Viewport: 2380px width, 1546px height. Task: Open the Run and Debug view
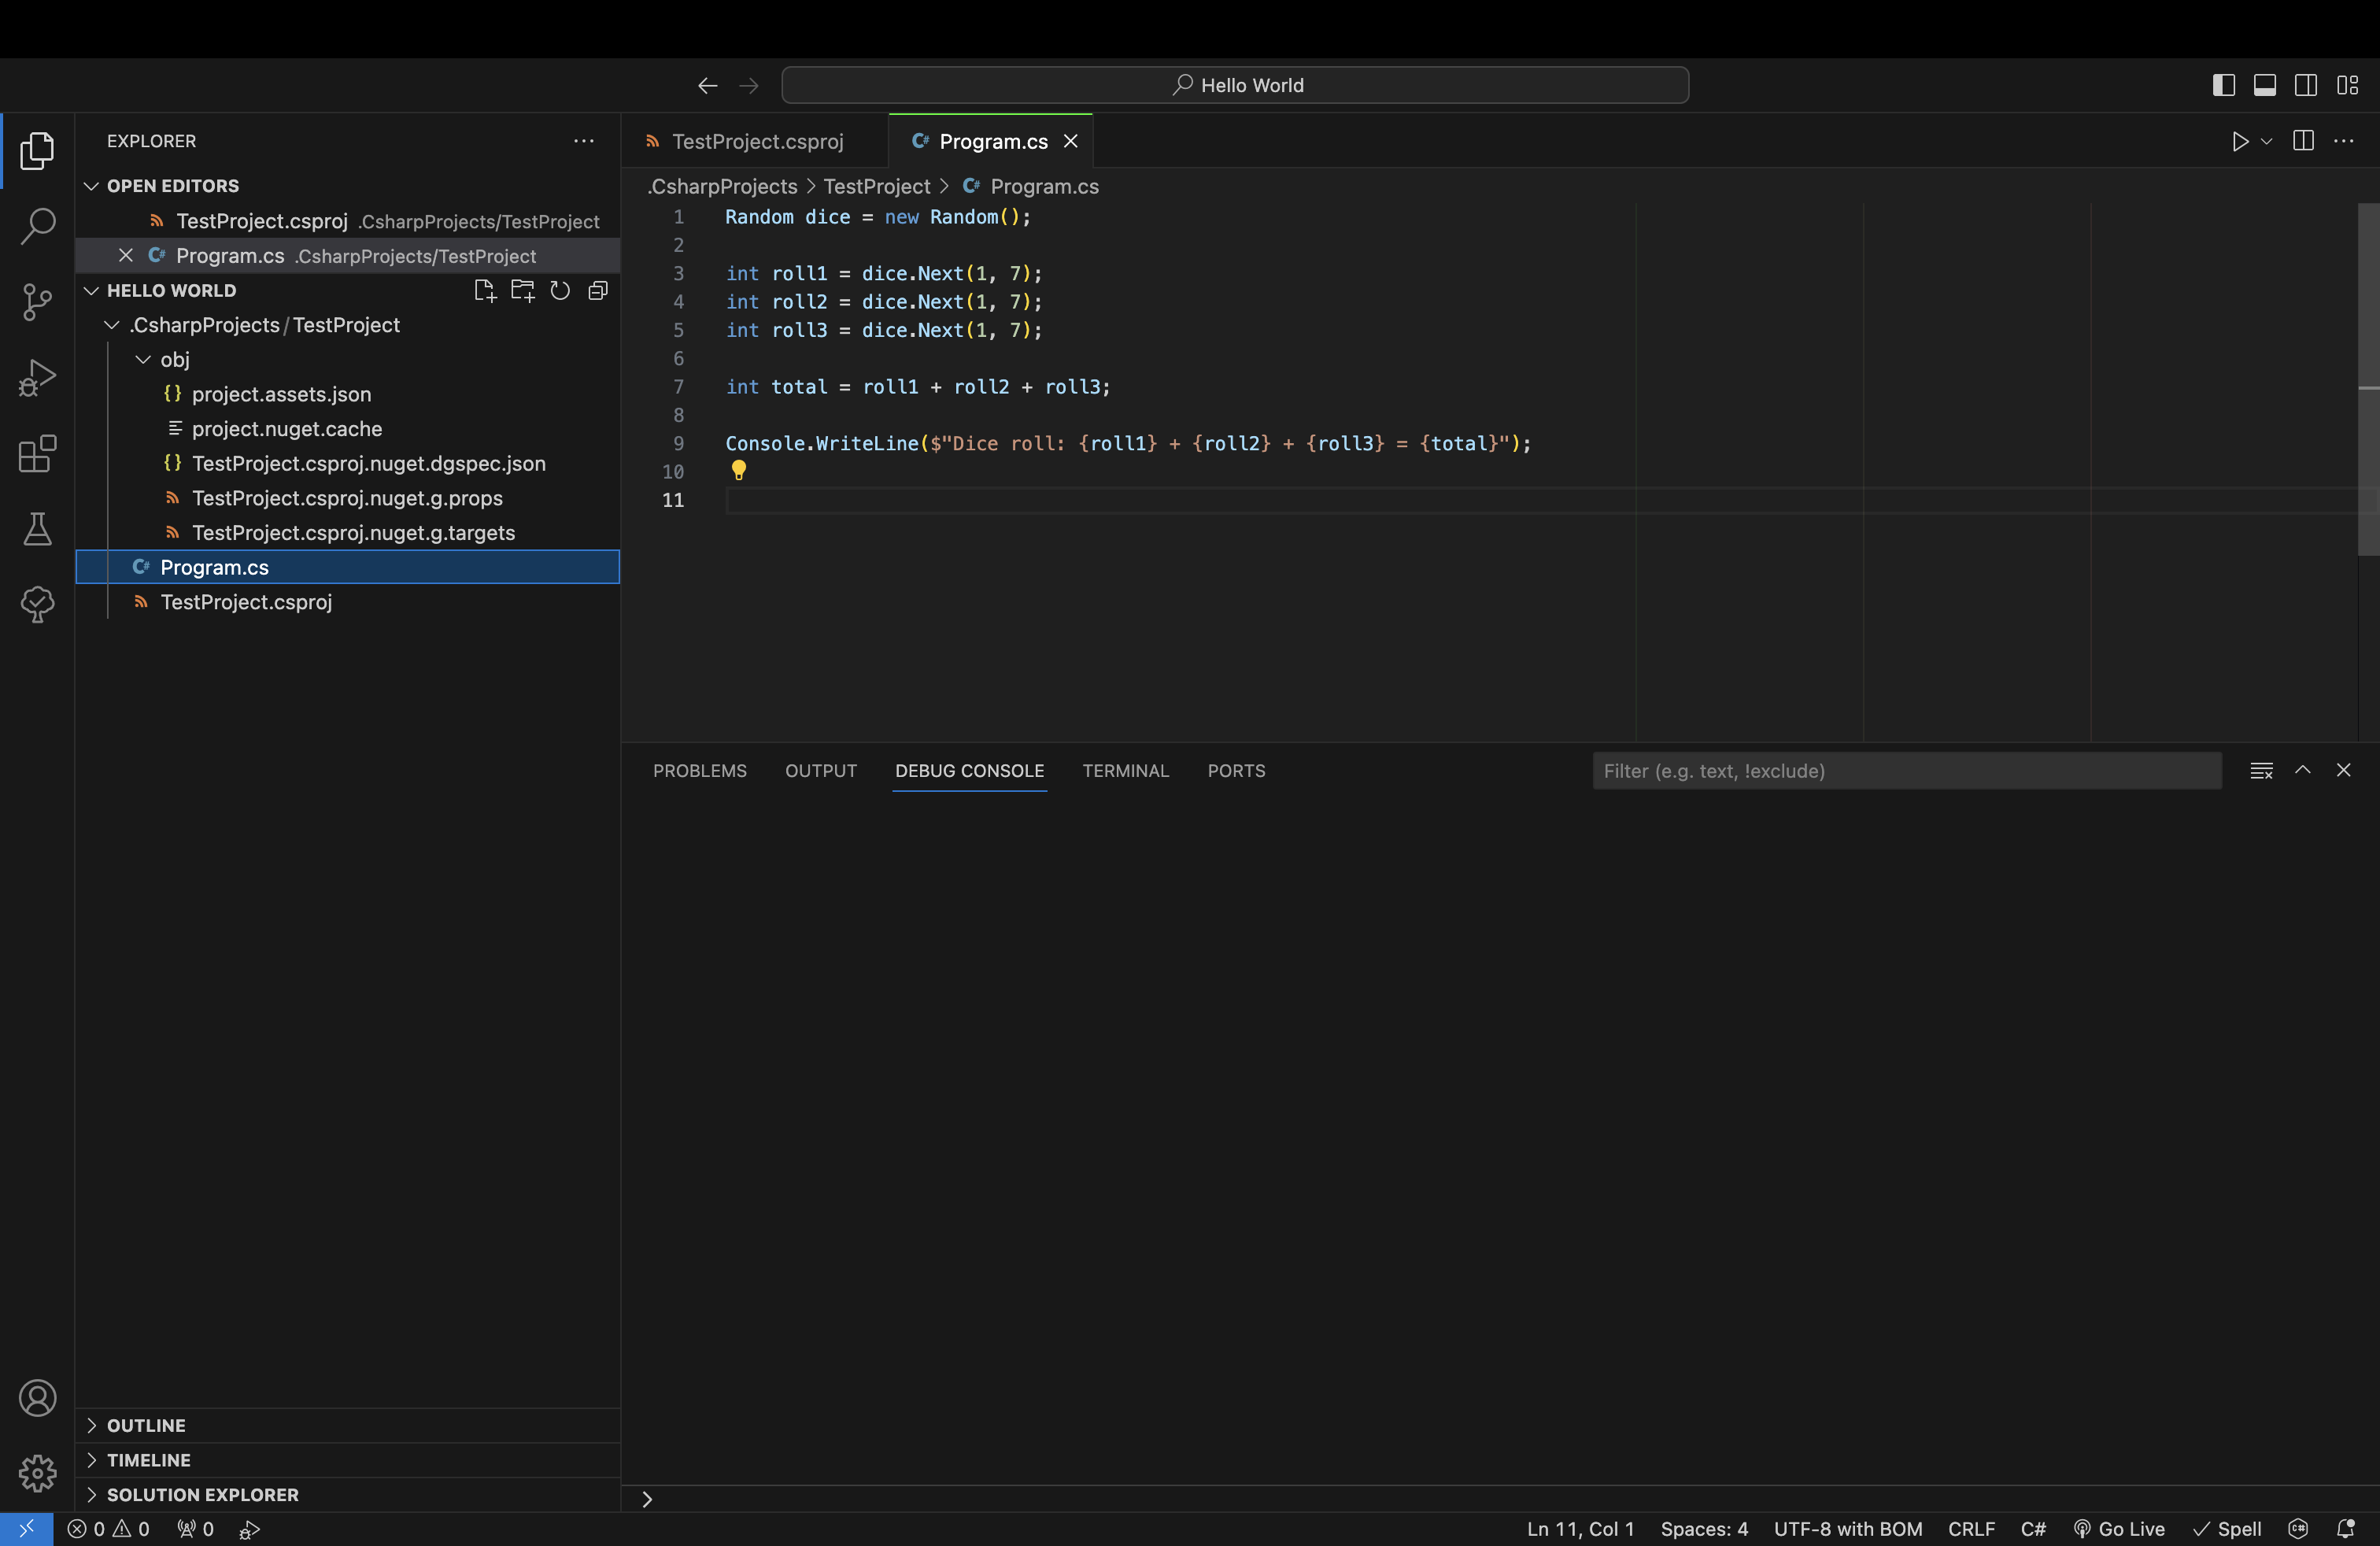pyautogui.click(x=37, y=378)
